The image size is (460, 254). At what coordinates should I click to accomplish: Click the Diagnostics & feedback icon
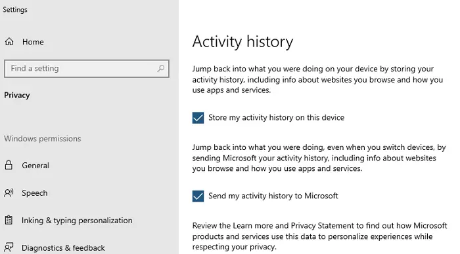[x=9, y=247]
